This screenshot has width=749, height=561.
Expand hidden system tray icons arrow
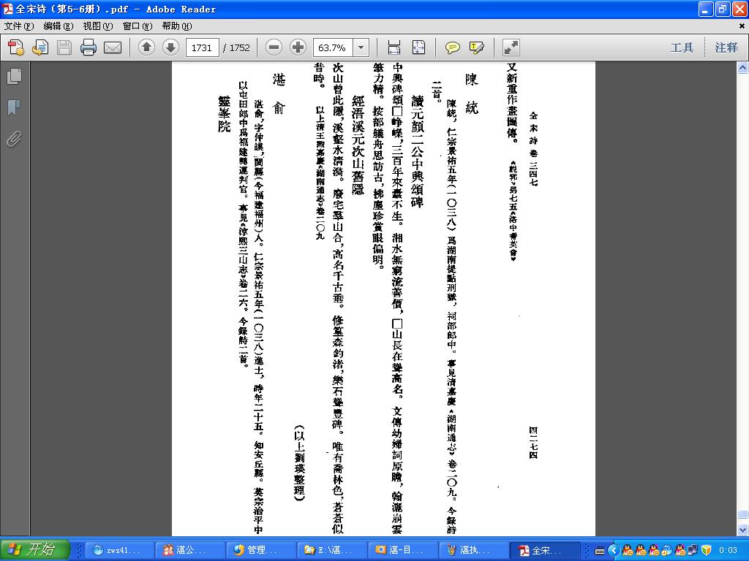pyautogui.click(x=614, y=551)
